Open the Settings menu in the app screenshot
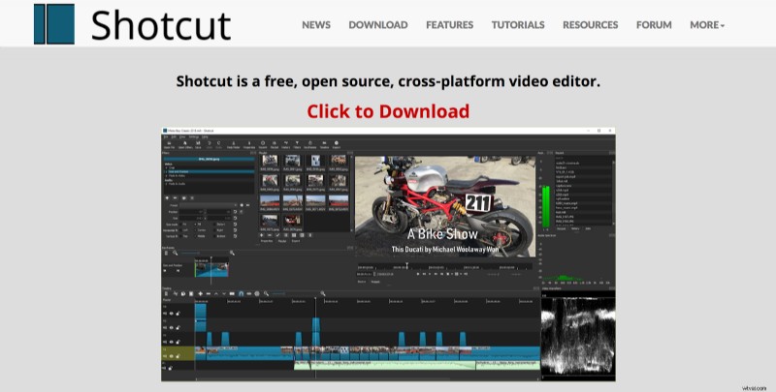The image size is (776, 392). click(x=194, y=136)
